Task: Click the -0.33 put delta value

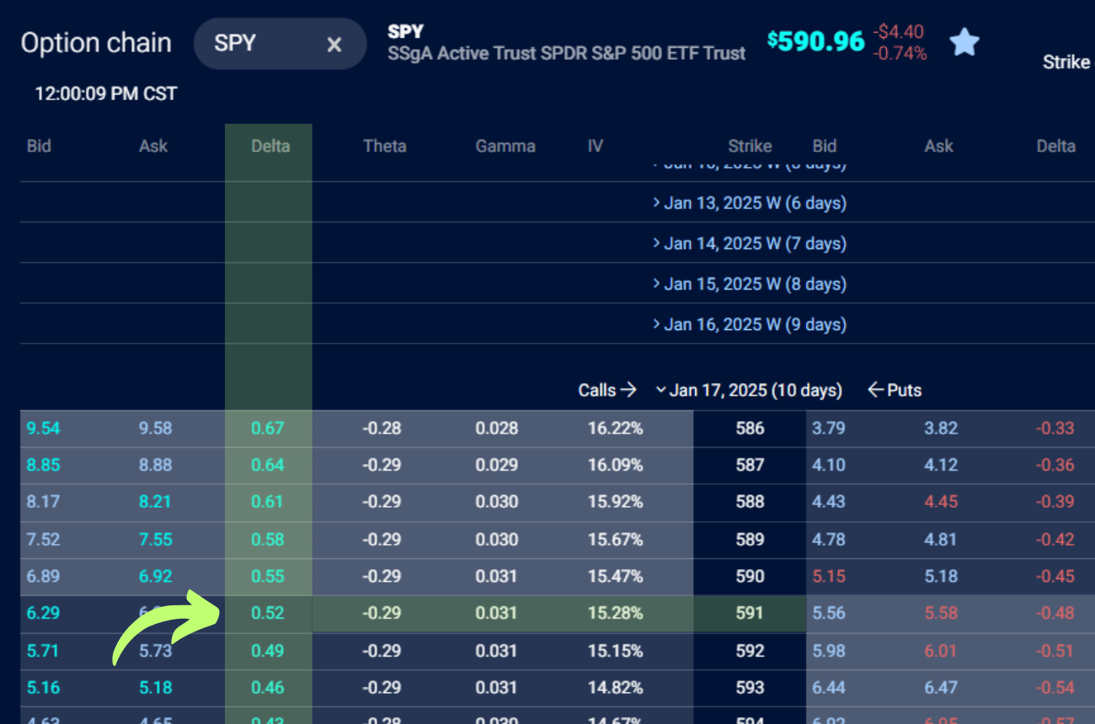Action: 1055,428
